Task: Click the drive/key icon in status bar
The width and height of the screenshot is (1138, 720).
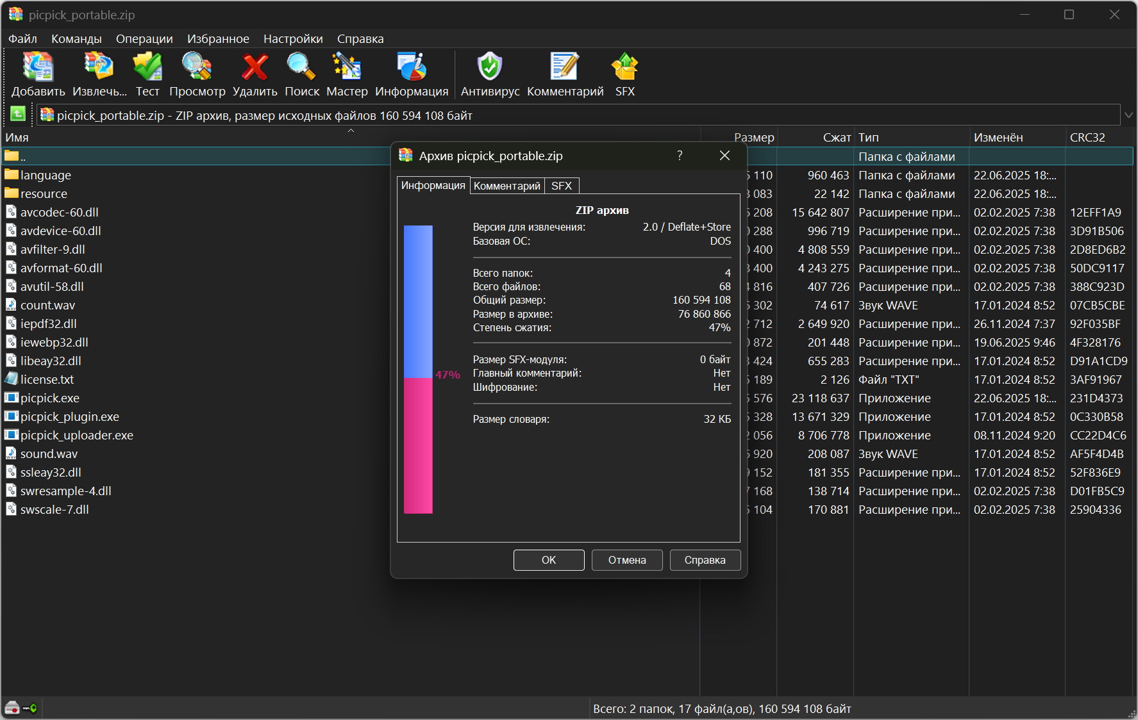Action: point(21,708)
